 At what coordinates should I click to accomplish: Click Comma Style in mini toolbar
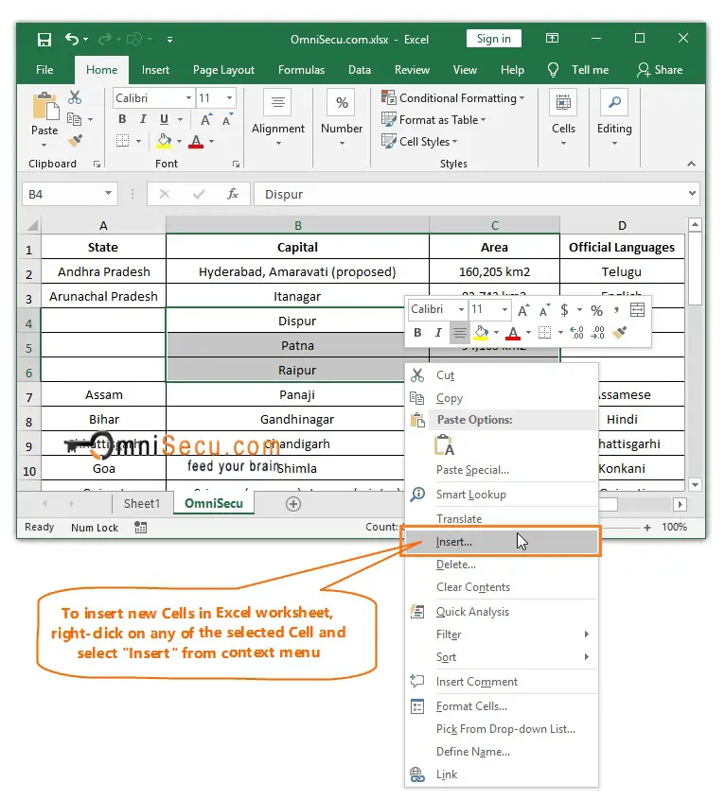coord(617,310)
